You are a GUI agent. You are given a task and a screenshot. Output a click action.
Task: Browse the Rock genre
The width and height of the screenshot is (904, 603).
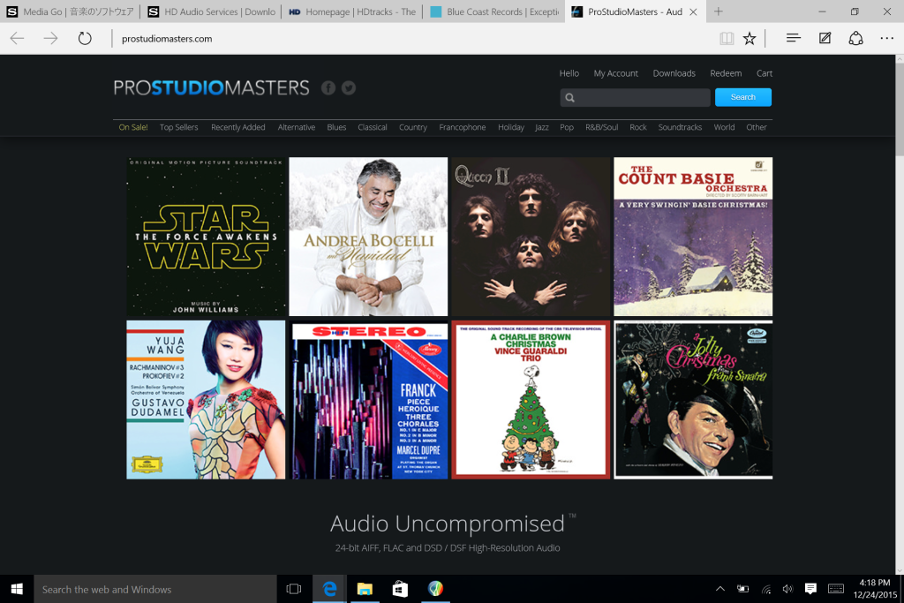click(x=638, y=127)
